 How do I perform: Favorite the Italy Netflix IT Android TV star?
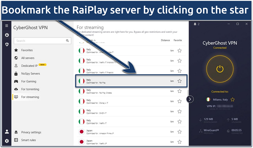(x=180, y=61)
